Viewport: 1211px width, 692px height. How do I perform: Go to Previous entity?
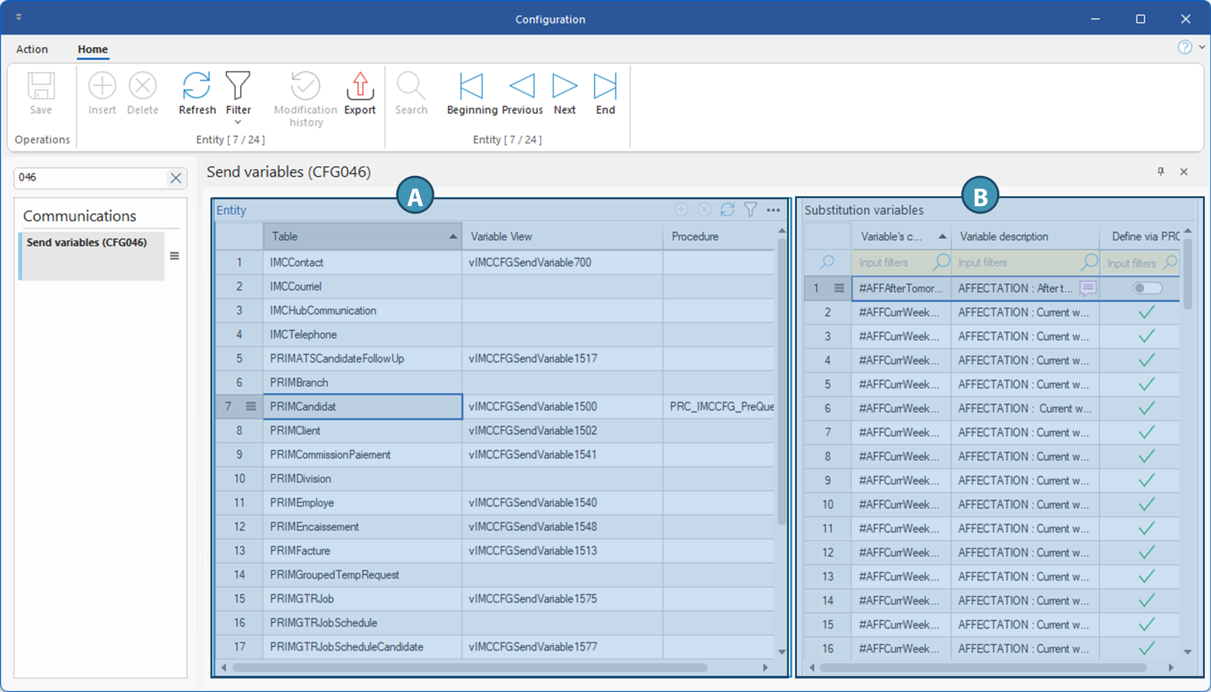click(x=522, y=86)
